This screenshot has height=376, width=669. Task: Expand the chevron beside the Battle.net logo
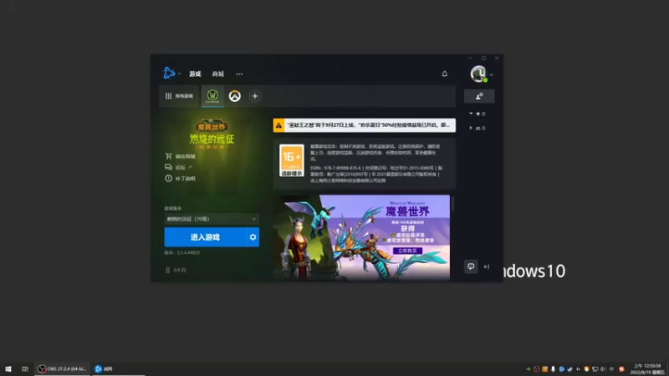[180, 74]
